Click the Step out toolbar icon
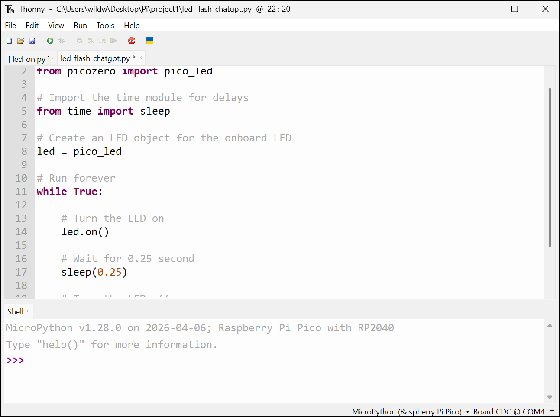The height and width of the screenshot is (417, 560). coord(102,41)
